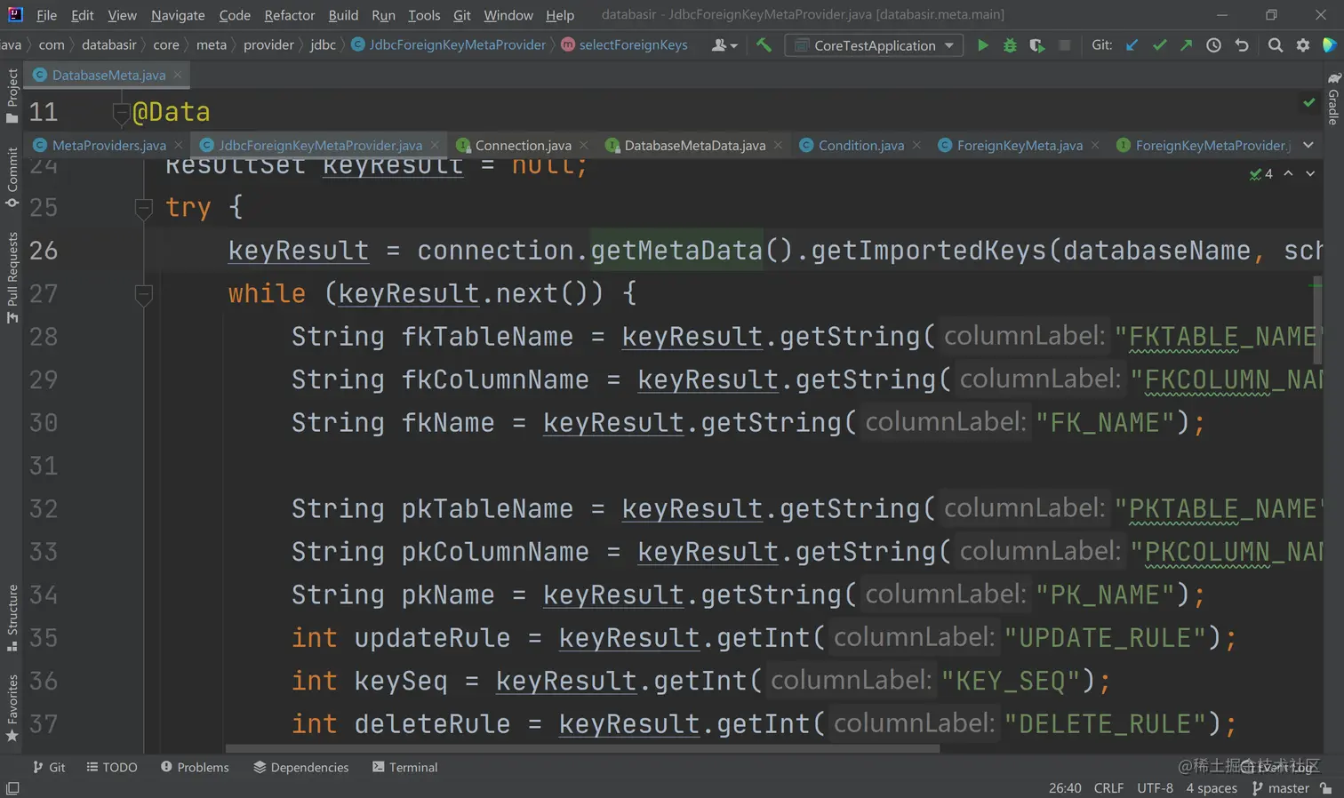Close the Connection.java tab
Screen dimensions: 1344x798
[583, 145]
